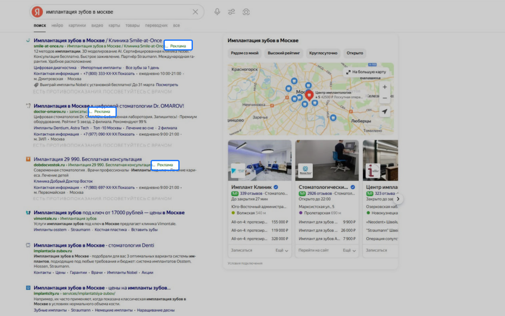The height and width of the screenshot is (316, 505).
Task: Expand 'Ещё' under Имплант Клиник card
Action: [282, 250]
